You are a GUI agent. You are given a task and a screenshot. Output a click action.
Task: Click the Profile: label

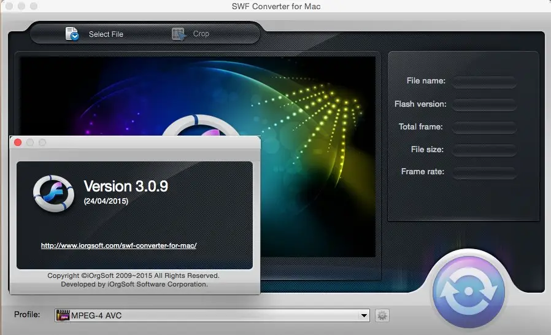click(x=27, y=314)
